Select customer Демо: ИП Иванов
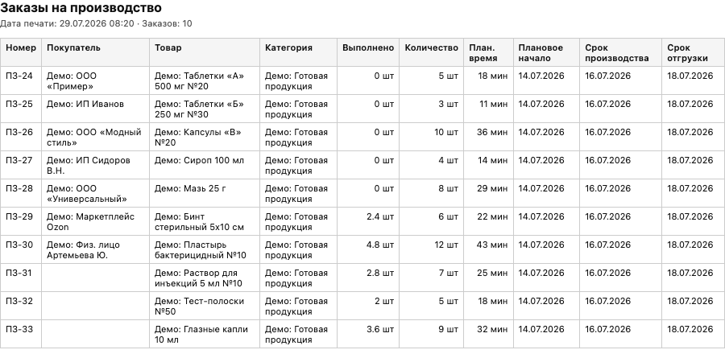This screenshot has height=358, width=725. pos(85,105)
